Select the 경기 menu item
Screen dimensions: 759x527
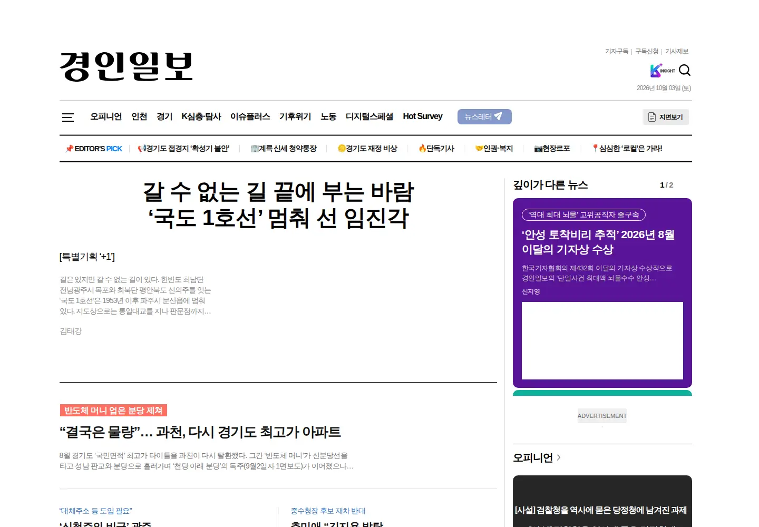(x=164, y=116)
